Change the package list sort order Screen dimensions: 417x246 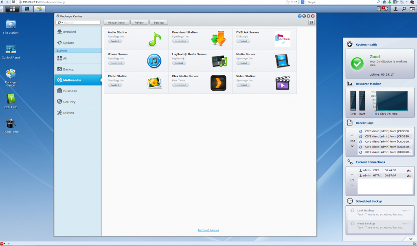[x=311, y=23]
